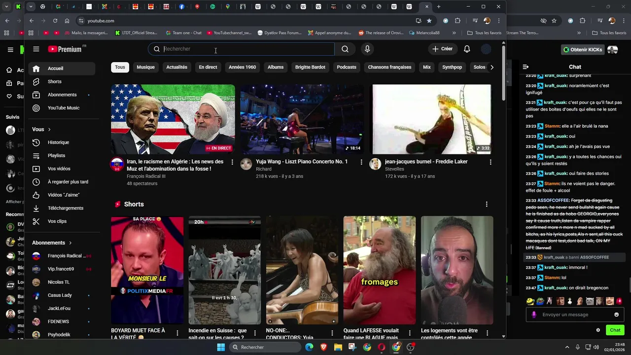The height and width of the screenshot is (355, 631).
Task: Open File Explorer from taskbar
Action: coord(338,347)
